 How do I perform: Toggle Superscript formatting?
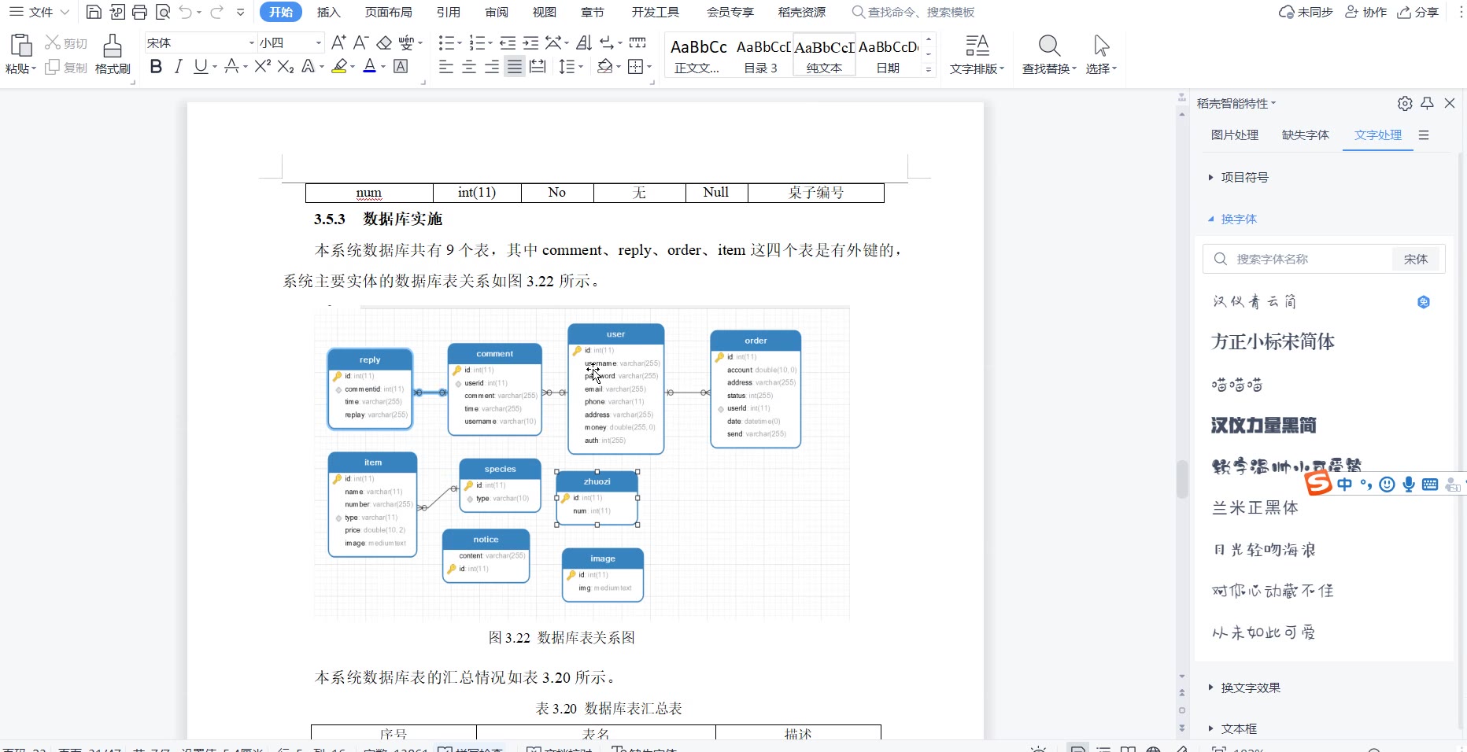click(263, 67)
